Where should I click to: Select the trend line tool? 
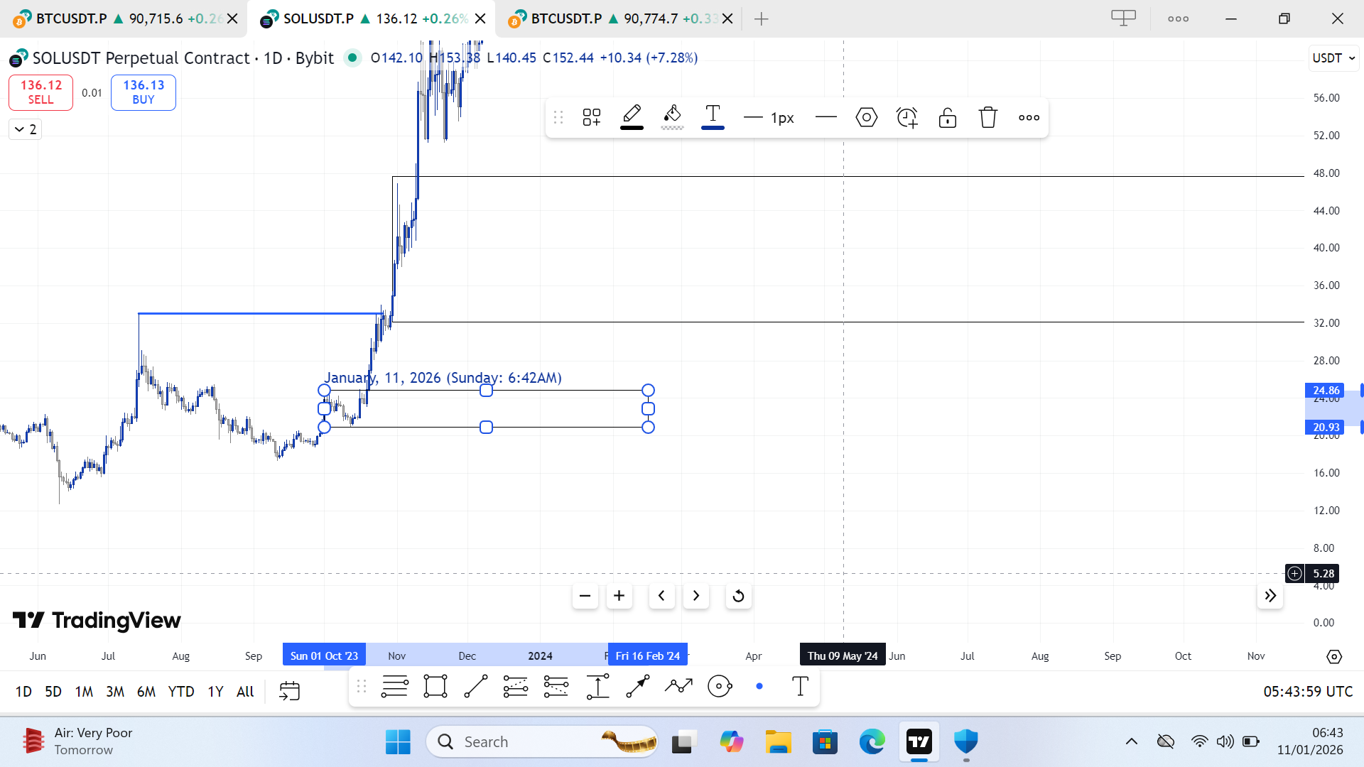pyautogui.click(x=475, y=687)
